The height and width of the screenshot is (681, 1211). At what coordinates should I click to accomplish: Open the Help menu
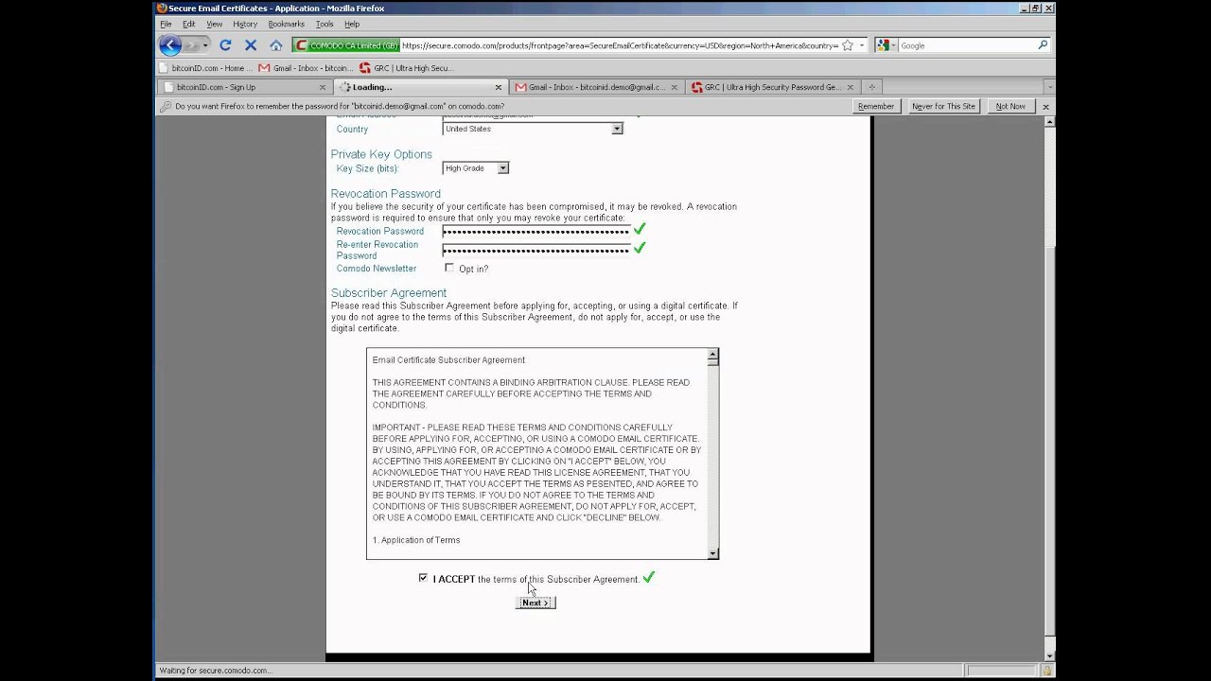point(352,24)
